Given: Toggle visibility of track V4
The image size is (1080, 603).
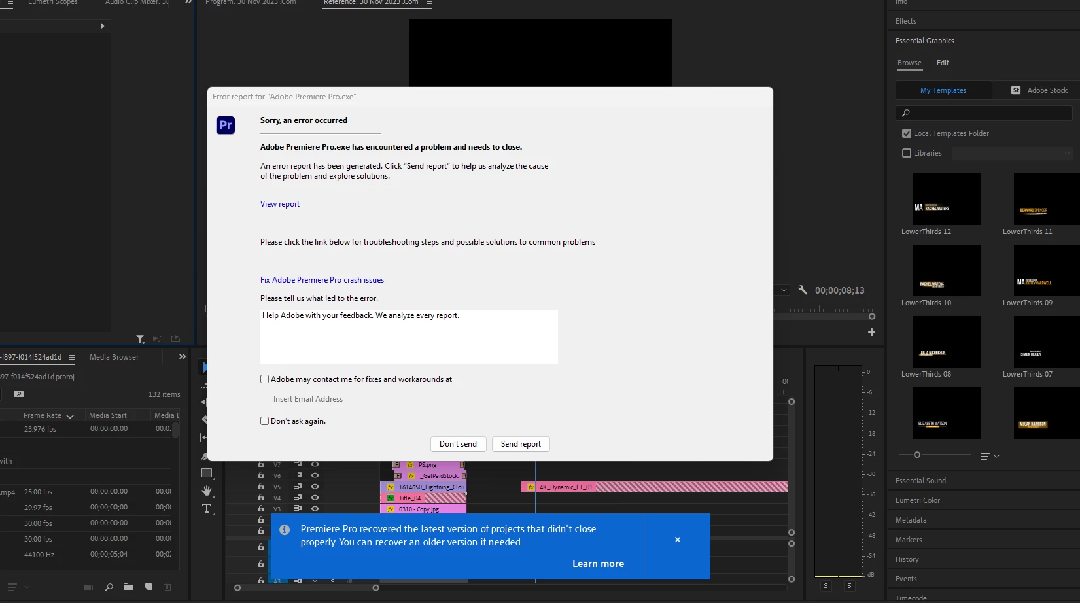Looking at the screenshot, I should click(315, 498).
